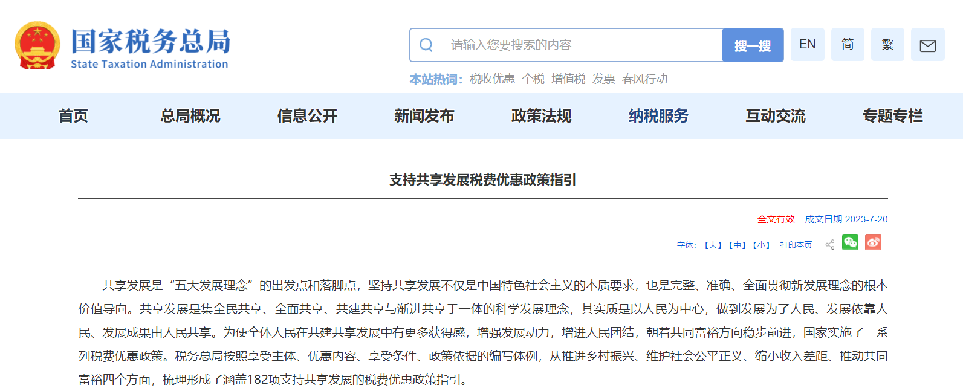The height and width of the screenshot is (391, 963).
Task: Click the share icon beside 打印本页
Action: coord(830,245)
